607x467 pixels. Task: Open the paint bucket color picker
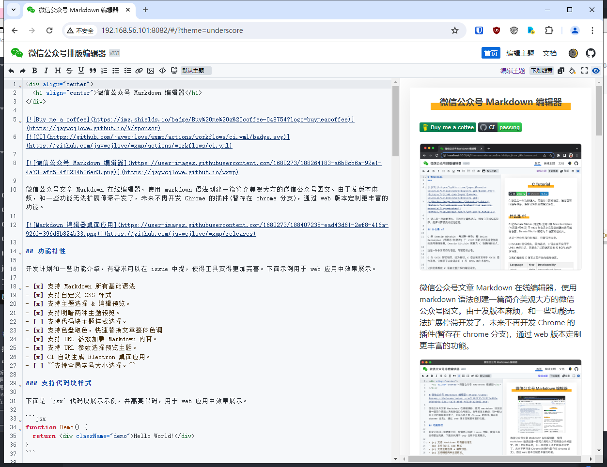pos(573,71)
